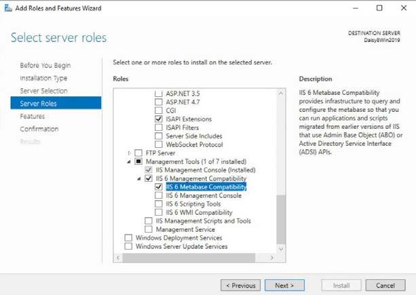Screen dimensions: 416x295
Task: Collapse IIS 6 Management Compatibility node
Action: 139,178
